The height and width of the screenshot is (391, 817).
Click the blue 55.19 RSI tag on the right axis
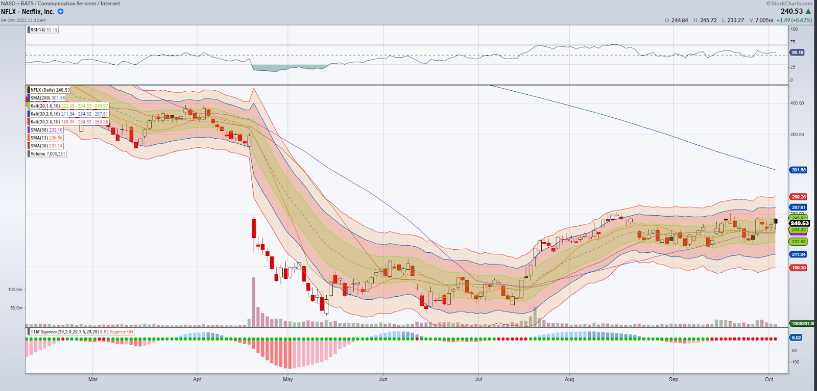coord(797,53)
